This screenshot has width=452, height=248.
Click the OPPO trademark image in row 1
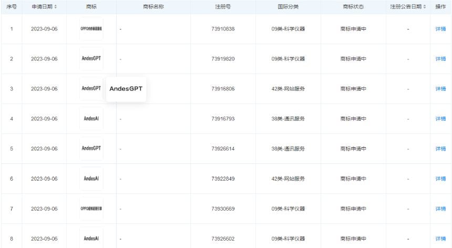click(91, 29)
